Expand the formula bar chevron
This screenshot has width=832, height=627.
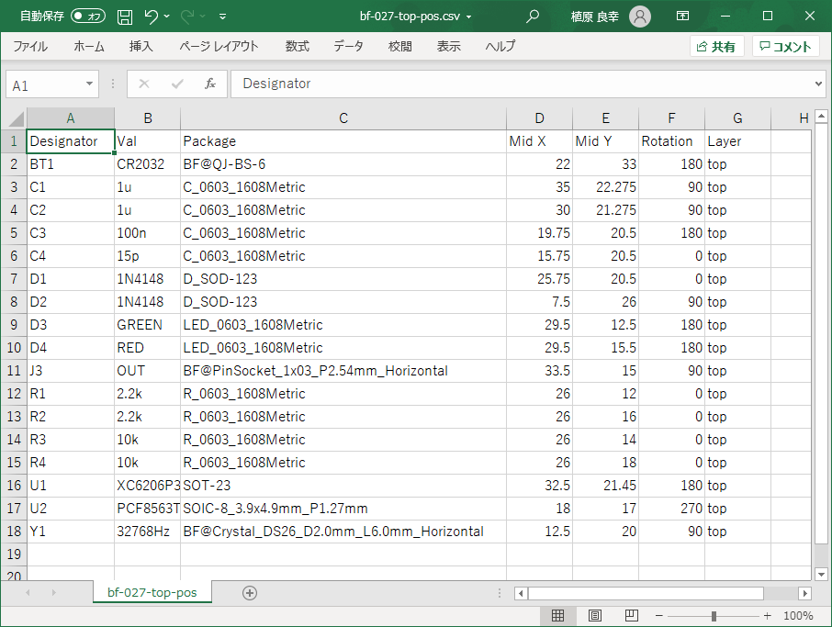[x=818, y=84]
